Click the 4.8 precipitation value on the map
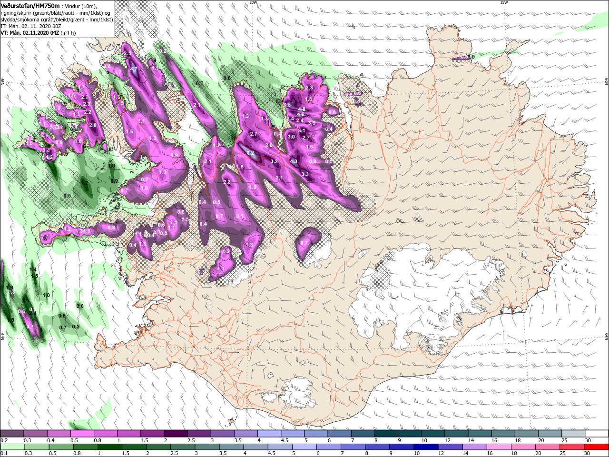The width and height of the screenshot is (609, 457). click(x=301, y=109)
